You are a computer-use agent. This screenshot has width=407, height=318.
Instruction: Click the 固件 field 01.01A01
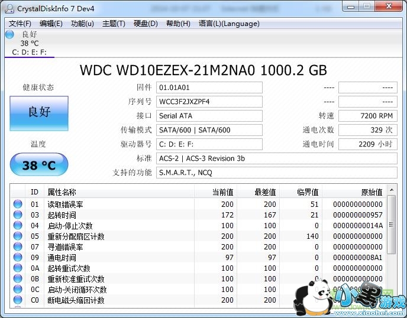[x=209, y=87]
